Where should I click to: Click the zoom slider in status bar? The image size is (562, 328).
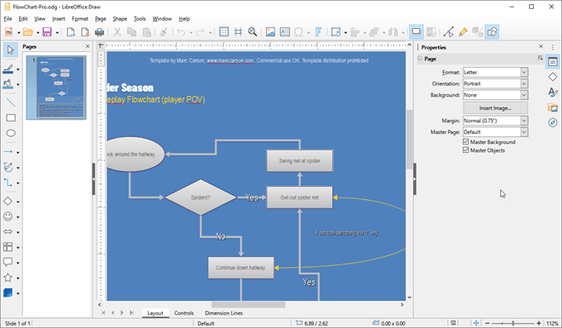coord(513,323)
